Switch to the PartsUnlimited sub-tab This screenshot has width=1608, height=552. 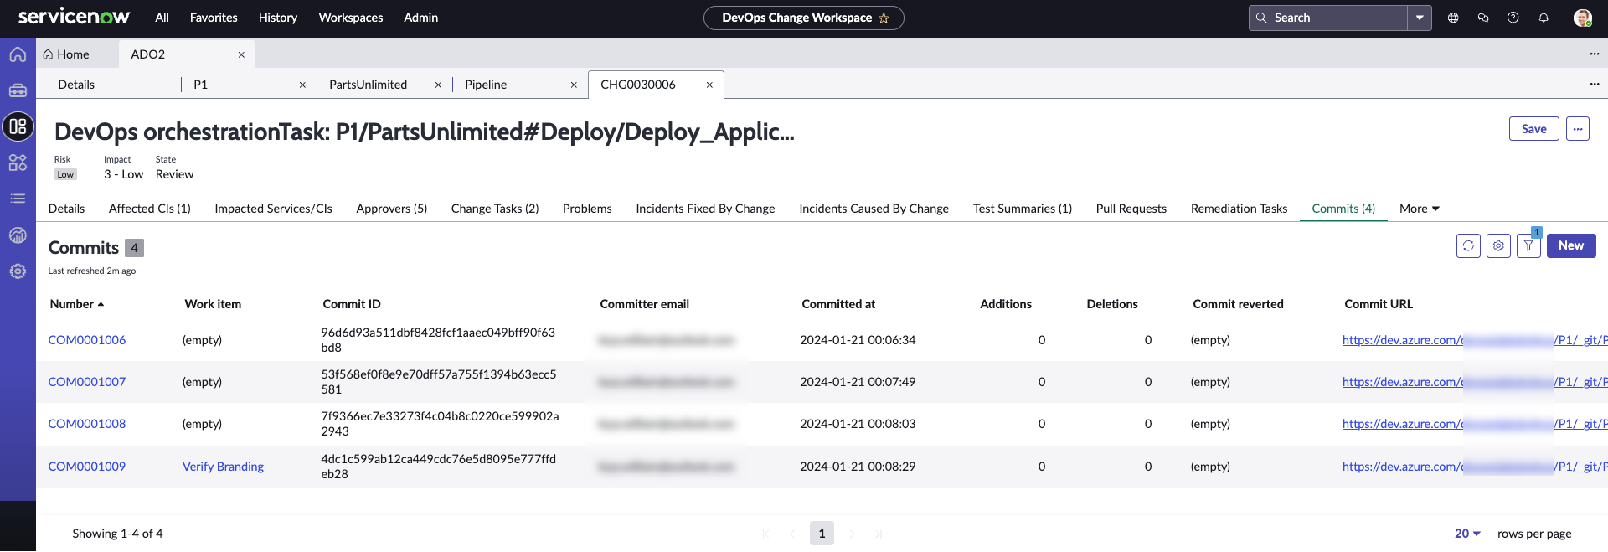368,85
